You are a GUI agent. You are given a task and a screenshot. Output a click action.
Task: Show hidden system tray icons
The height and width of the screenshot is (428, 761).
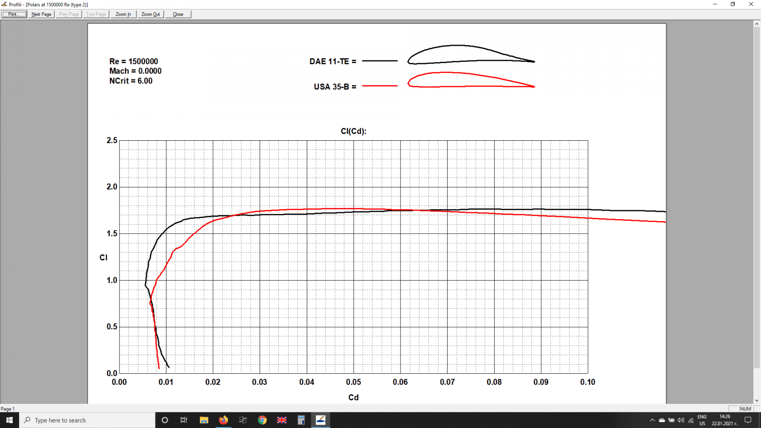[x=652, y=420]
